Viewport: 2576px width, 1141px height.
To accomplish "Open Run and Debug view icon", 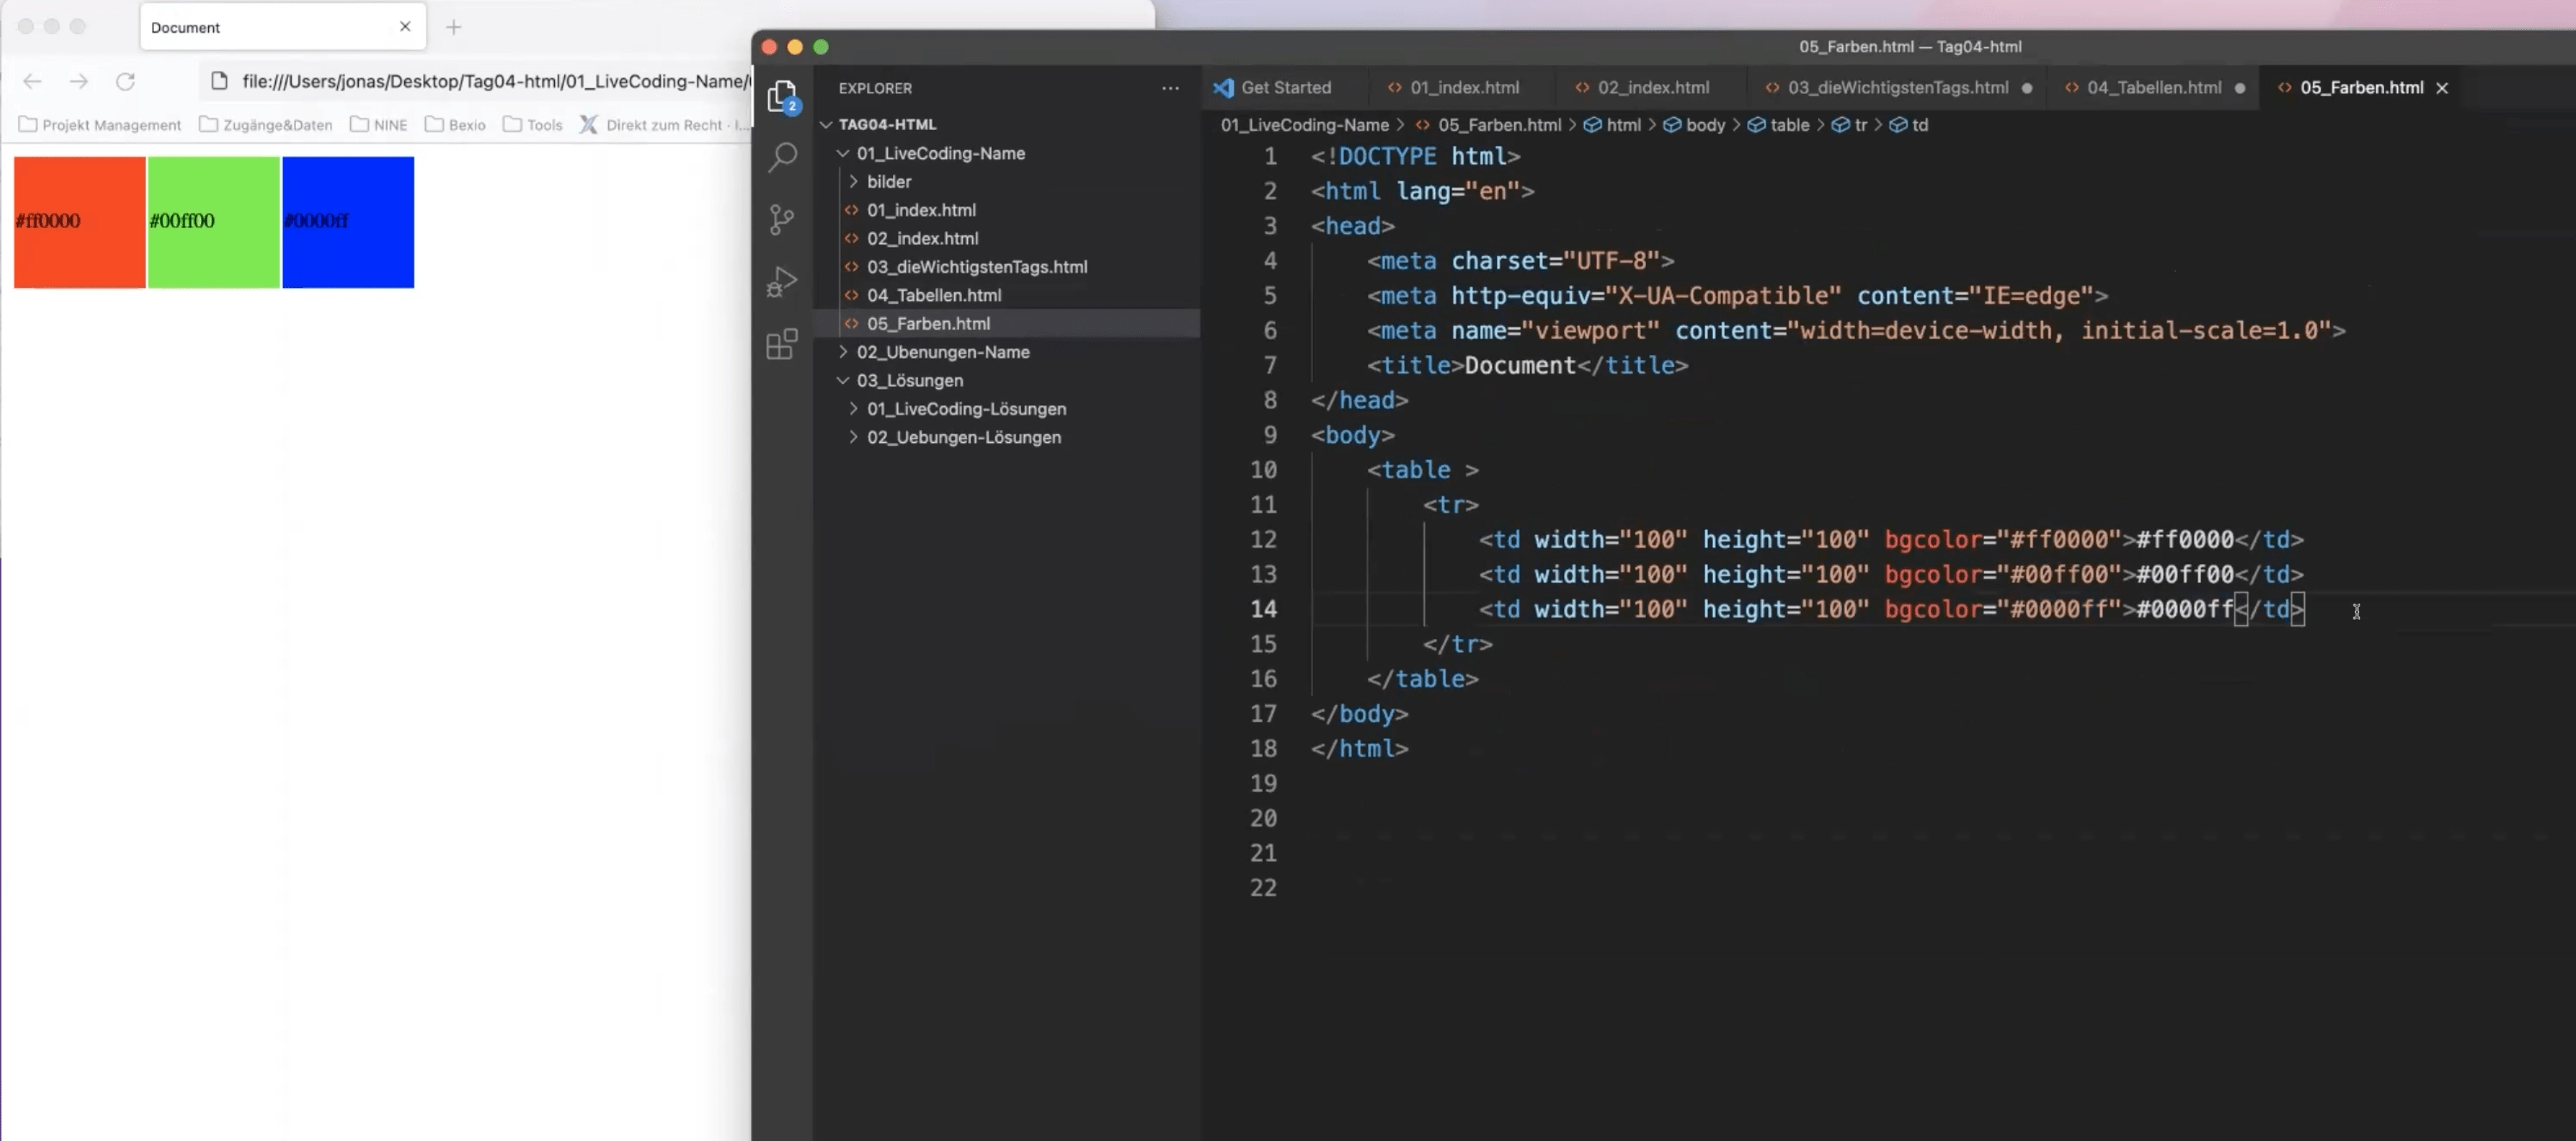I will point(782,282).
